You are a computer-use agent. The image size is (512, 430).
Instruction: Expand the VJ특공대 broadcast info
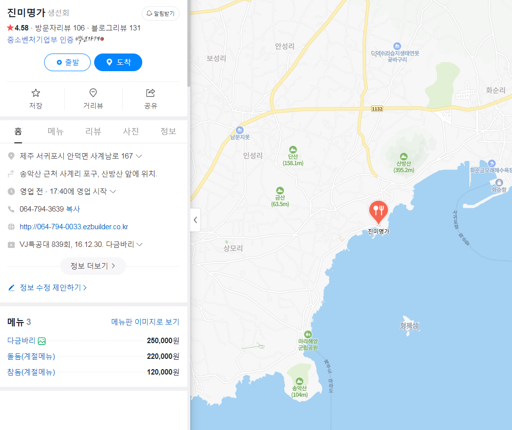click(x=139, y=244)
